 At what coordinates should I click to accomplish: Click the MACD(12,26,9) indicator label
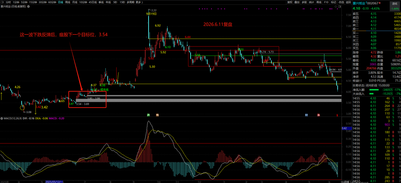pos(13,119)
